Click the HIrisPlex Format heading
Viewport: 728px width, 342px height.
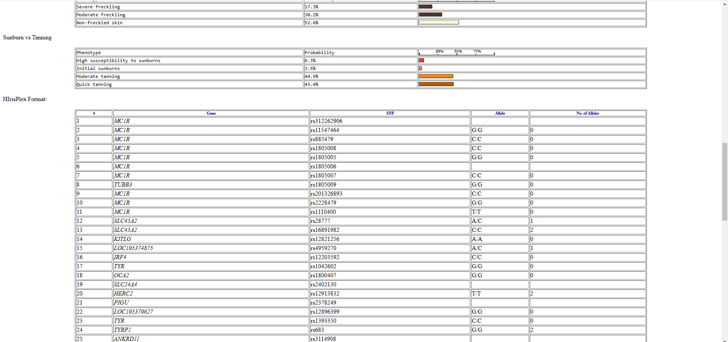coord(24,99)
